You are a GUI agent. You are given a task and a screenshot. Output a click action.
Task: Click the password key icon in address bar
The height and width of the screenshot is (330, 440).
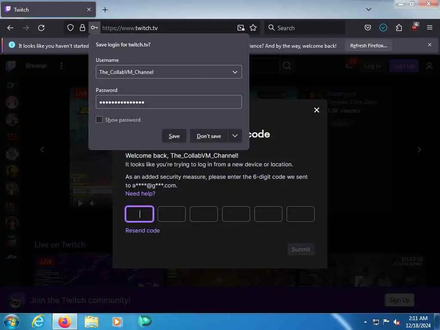[x=94, y=27]
